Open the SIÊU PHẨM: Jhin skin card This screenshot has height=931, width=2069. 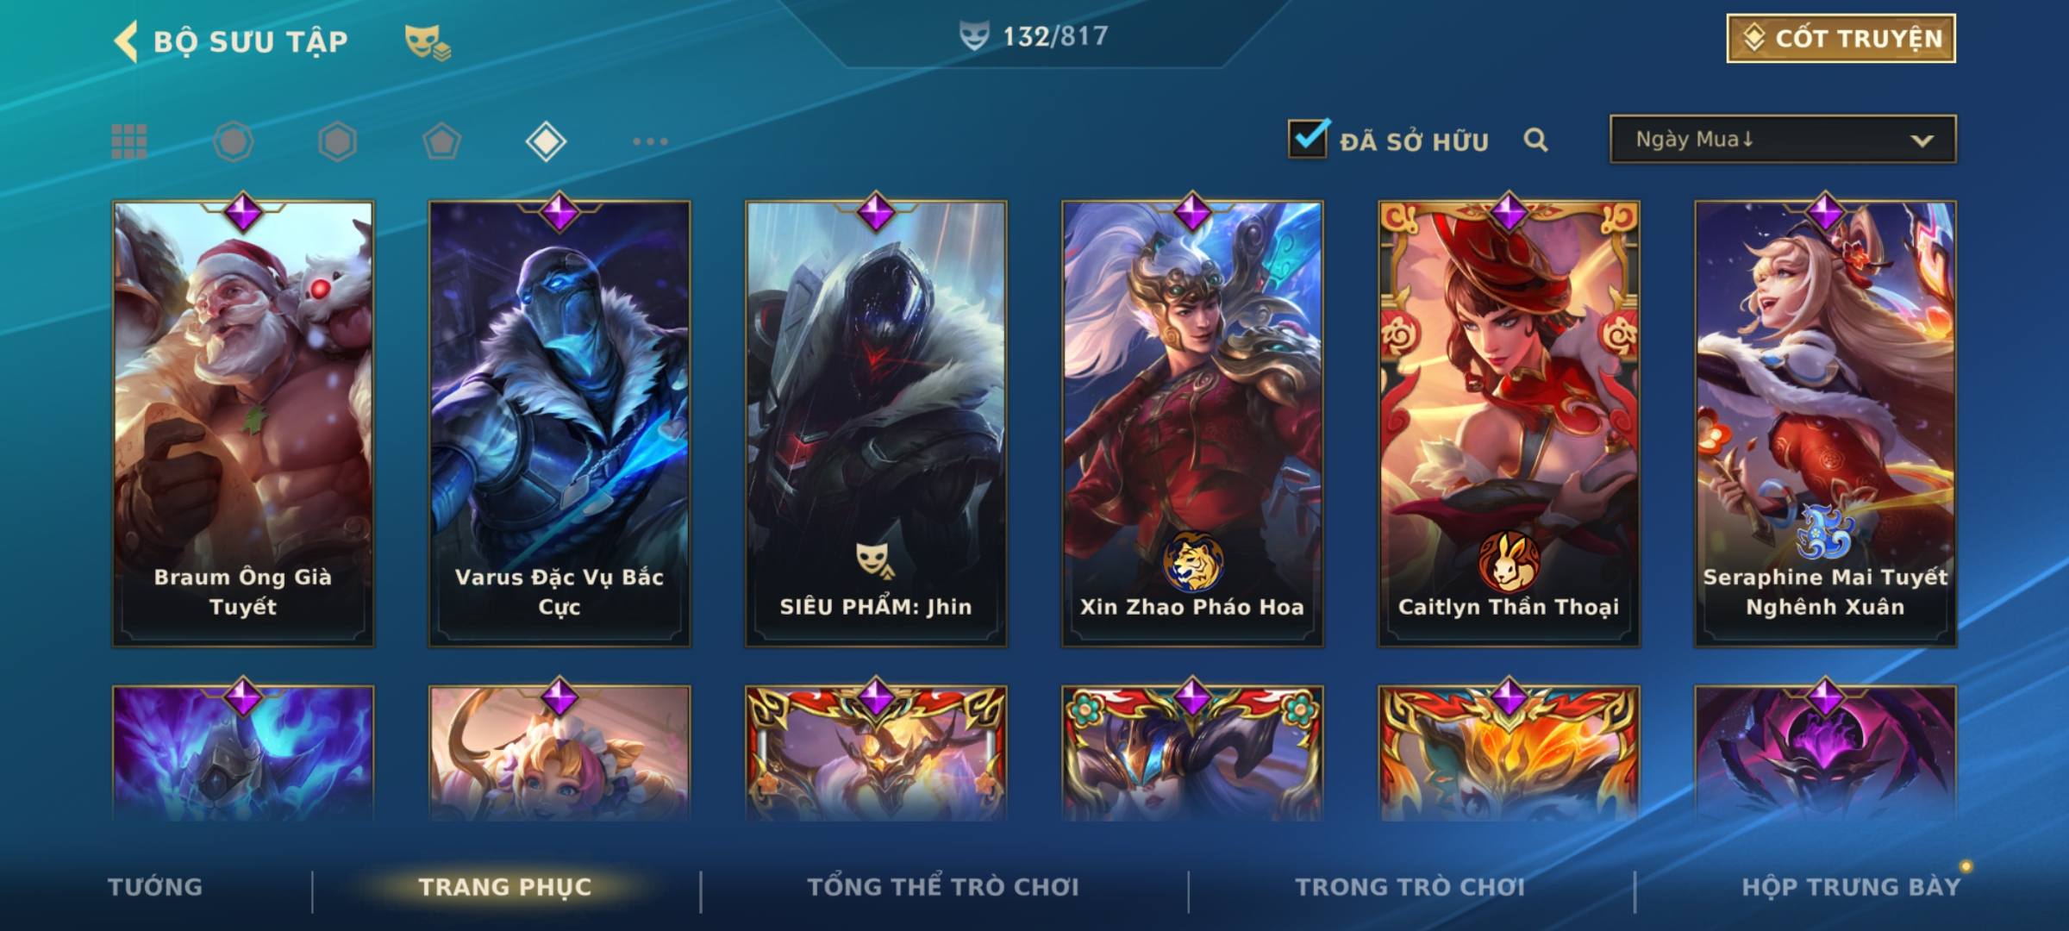click(x=876, y=423)
